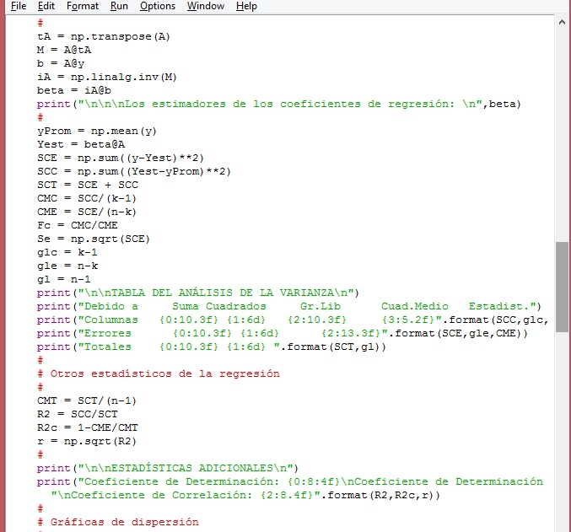Click the comment 'Gráficas de dispersión'

[118, 522]
